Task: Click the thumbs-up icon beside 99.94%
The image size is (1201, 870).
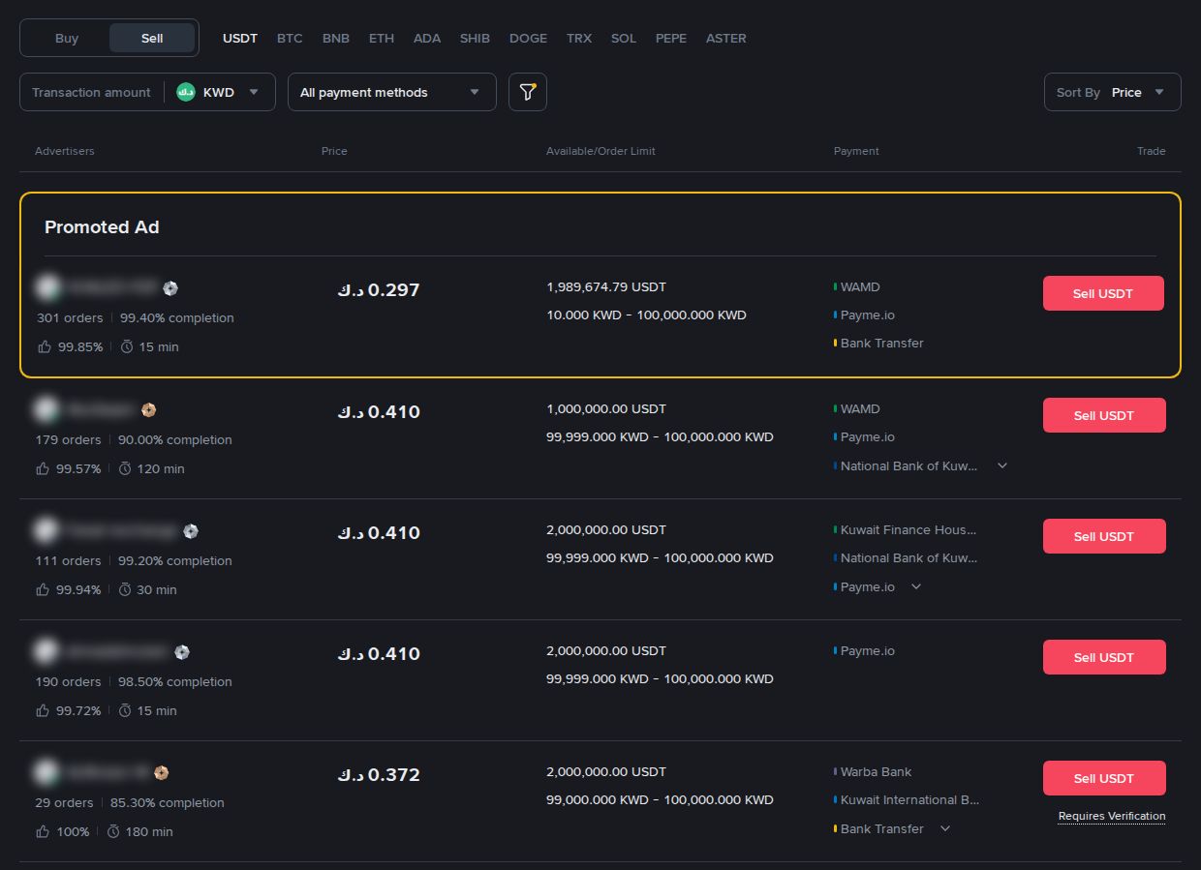Action: point(43,589)
